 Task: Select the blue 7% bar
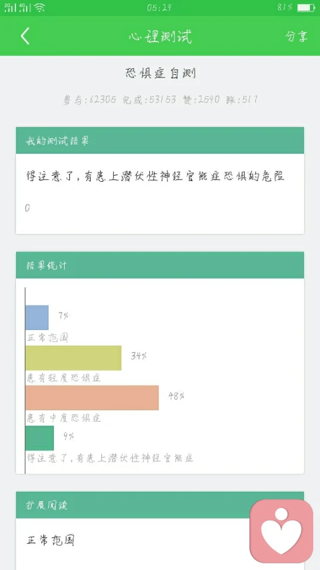point(37,317)
